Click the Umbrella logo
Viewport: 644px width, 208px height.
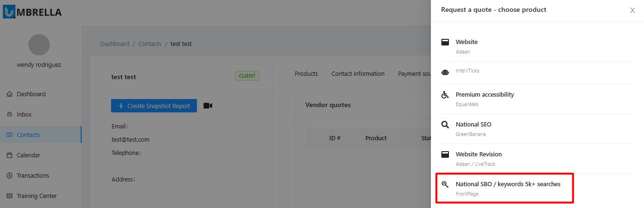32,12
